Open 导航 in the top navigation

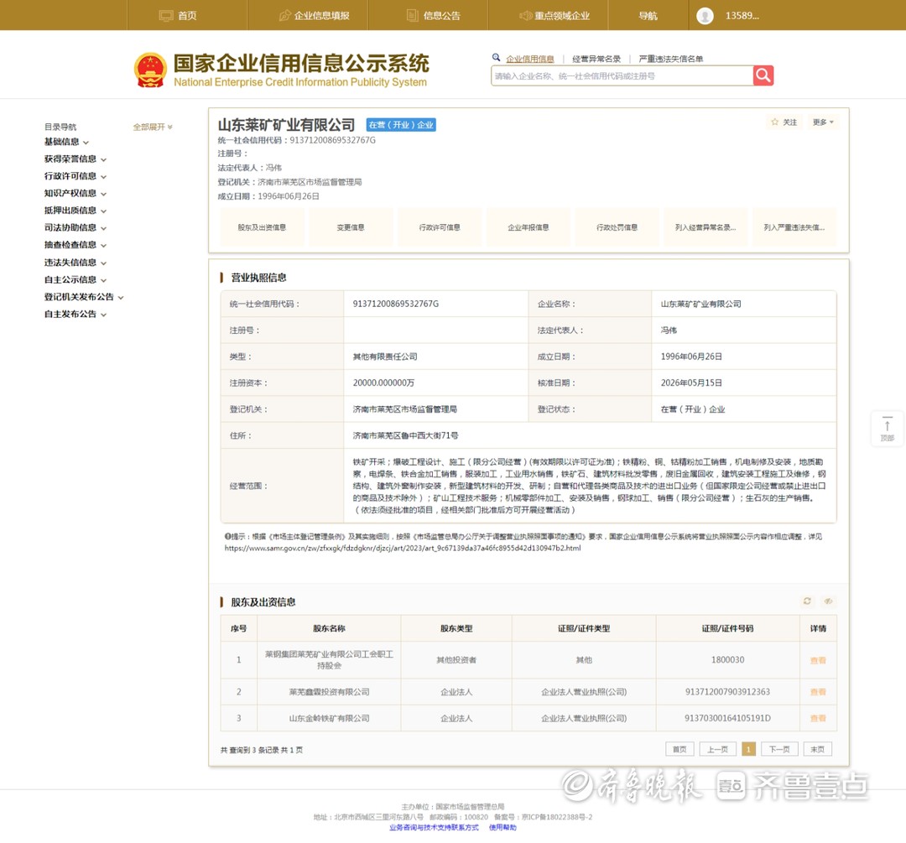(648, 16)
